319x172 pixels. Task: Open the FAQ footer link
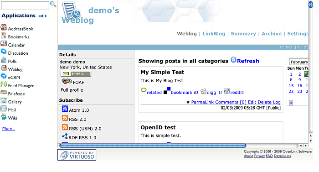pos(269,156)
